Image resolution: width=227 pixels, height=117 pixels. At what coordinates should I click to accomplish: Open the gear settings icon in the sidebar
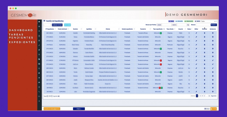tap(39, 78)
